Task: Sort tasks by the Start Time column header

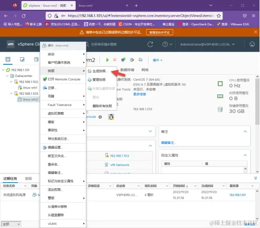Action: coord(180,186)
